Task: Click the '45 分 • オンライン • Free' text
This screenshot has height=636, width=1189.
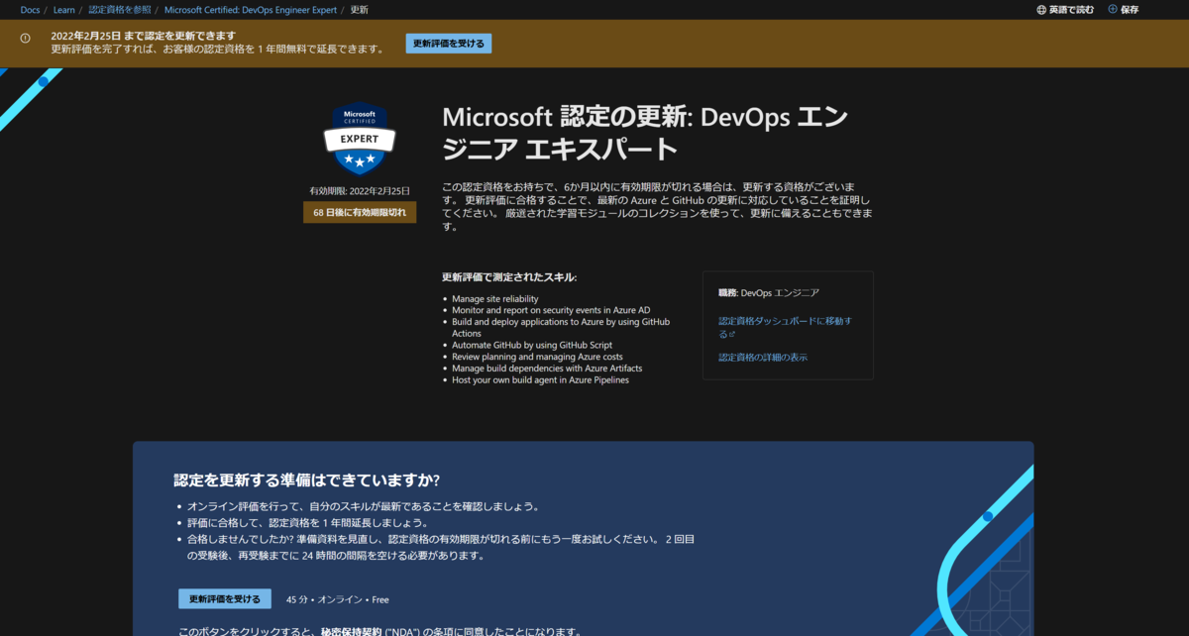Action: pos(338,599)
